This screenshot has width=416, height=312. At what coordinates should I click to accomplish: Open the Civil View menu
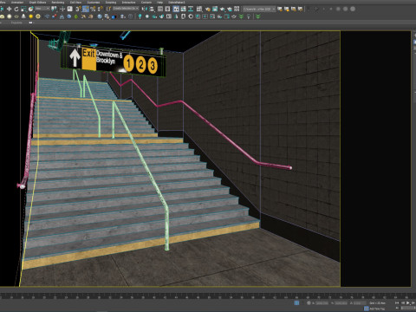(75, 3)
